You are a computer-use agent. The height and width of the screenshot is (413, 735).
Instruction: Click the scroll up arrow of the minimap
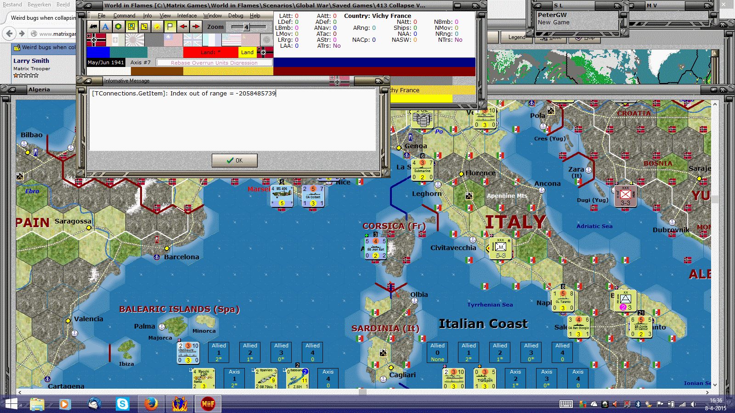pyautogui.click(x=714, y=53)
